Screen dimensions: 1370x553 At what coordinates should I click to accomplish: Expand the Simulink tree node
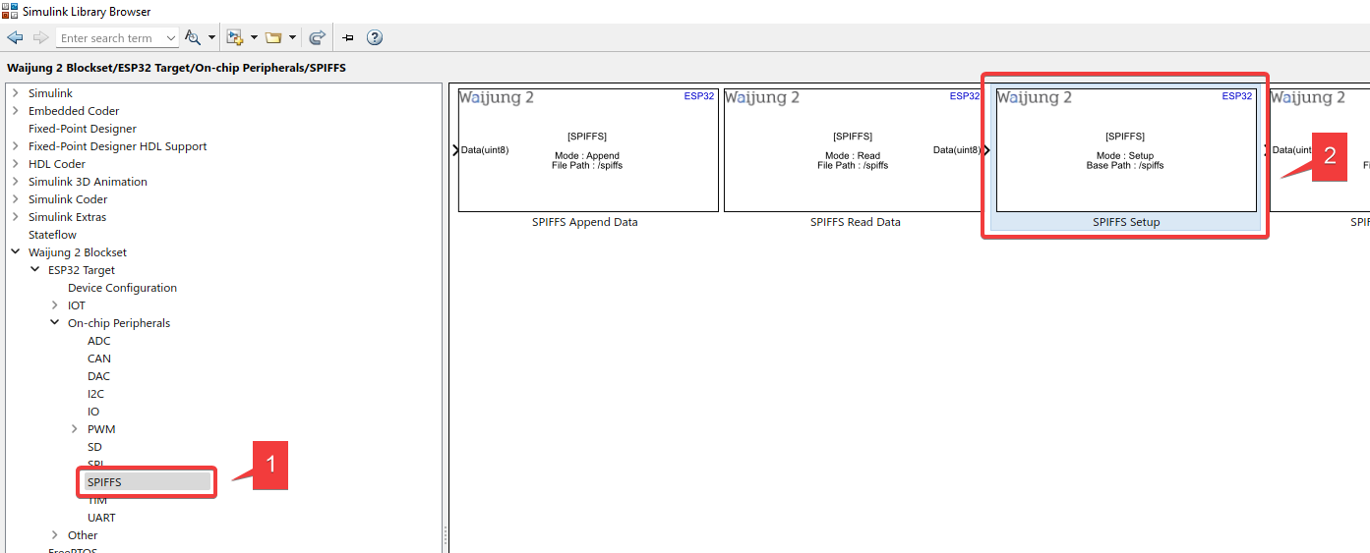point(15,93)
